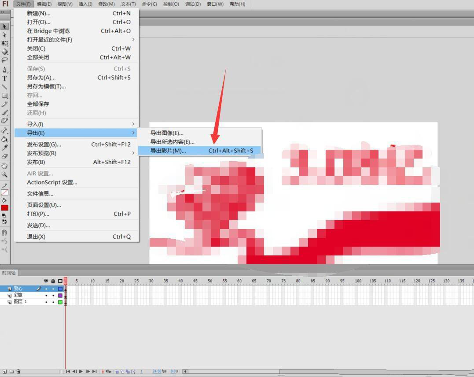This screenshot has width=474, height=377.
Task: Toggle the Onion Skin button in timeline
Action: tap(117, 371)
